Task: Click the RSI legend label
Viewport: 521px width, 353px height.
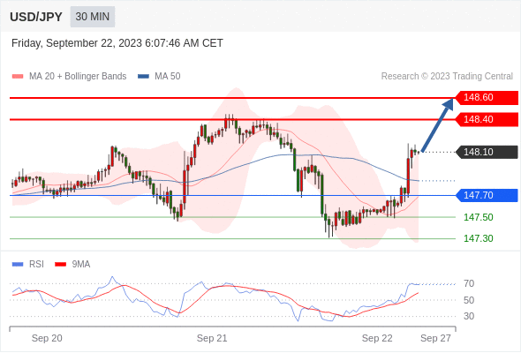Action: 36,265
